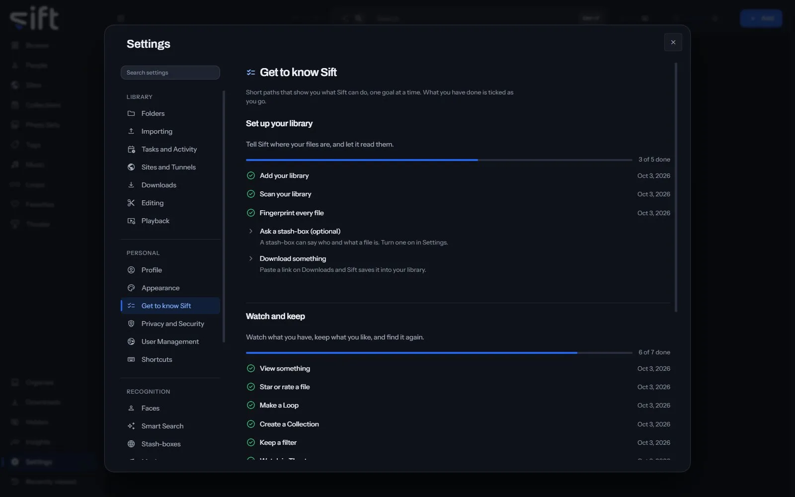Click the Privacy and Security shield icon
Screen dimensions: 795x497
click(x=131, y=324)
